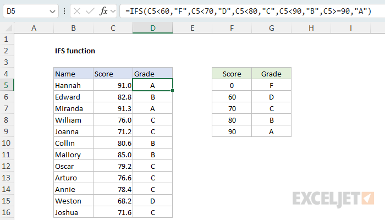Click the 'Score' header in column F
Viewport: 385px width, 220px height.
(232, 74)
